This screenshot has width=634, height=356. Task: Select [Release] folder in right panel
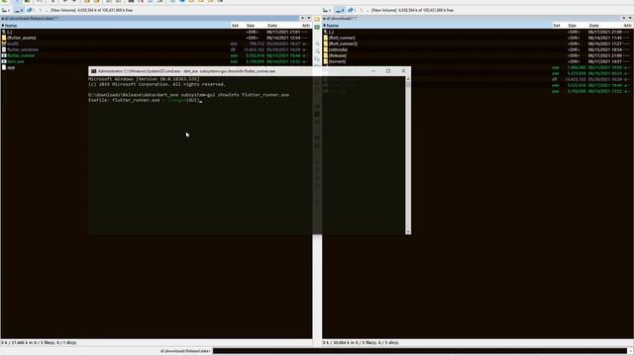pos(477,55)
